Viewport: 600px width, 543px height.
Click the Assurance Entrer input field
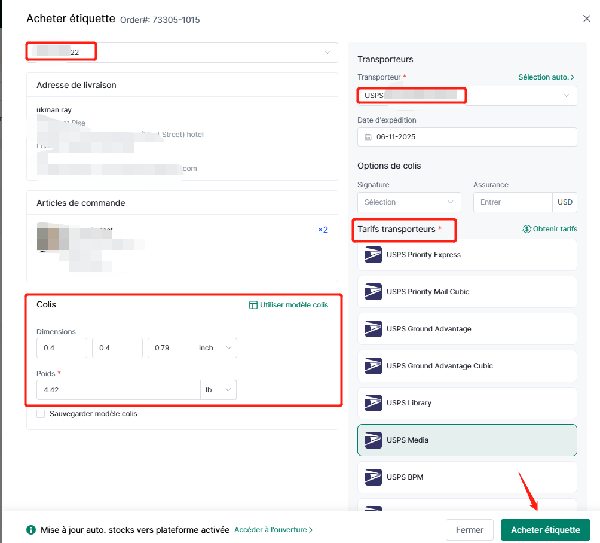(x=512, y=202)
